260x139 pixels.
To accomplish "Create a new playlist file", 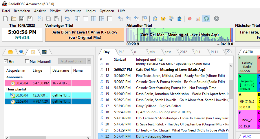I will pos(6,19).
